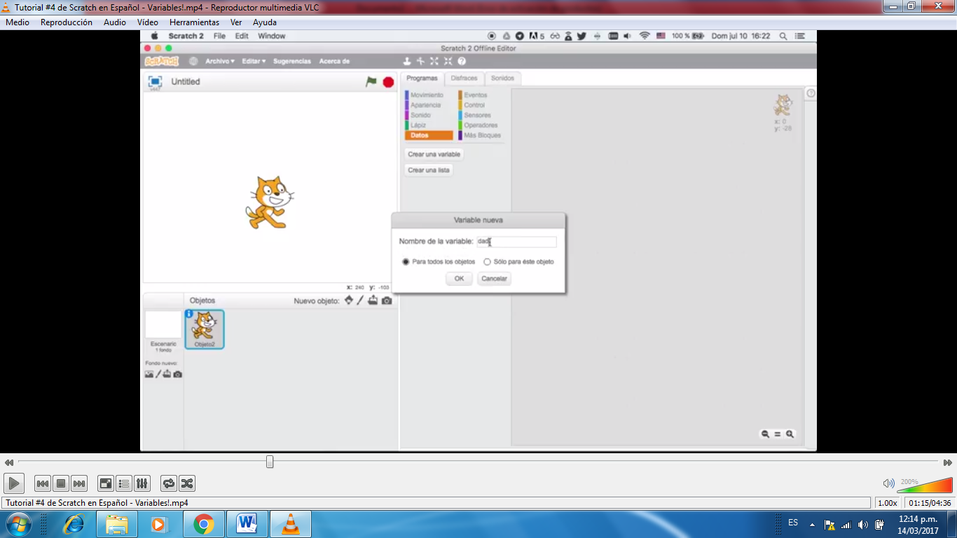Open the Editar menu in Scratch
Viewport: 957px width, 538px height.
click(251, 61)
